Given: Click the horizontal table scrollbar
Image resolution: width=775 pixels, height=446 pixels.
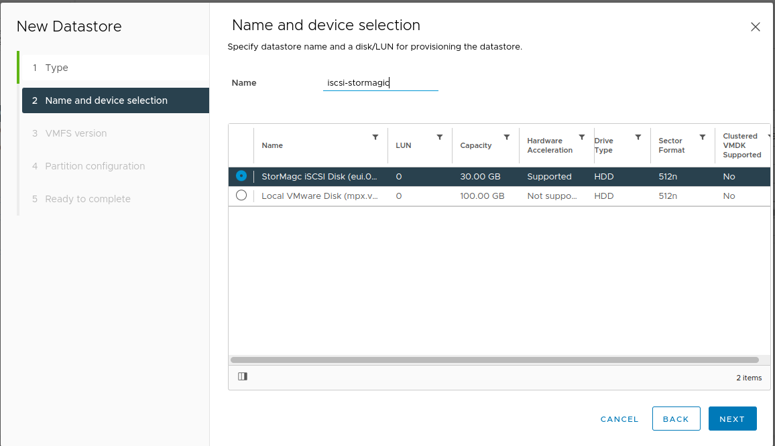Looking at the screenshot, I should [495, 360].
